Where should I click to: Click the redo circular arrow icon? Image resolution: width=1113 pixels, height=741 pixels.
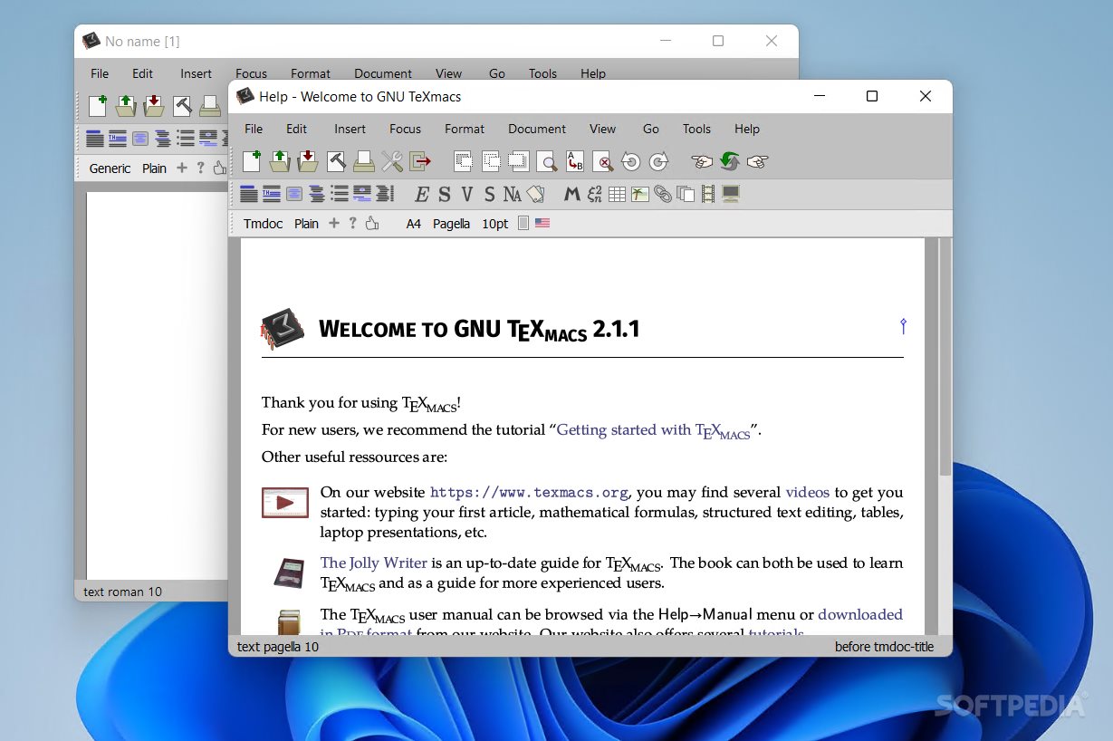coord(659,161)
